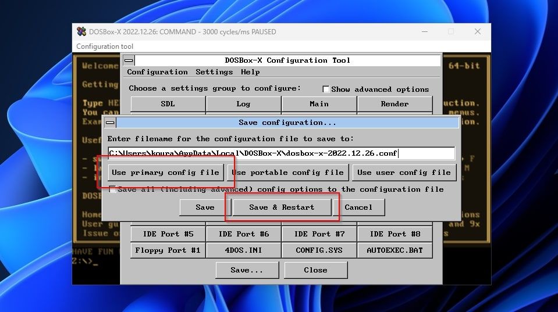Screen dimensions: 558x312
Task: Click Use primary config file button
Action: click(x=166, y=173)
